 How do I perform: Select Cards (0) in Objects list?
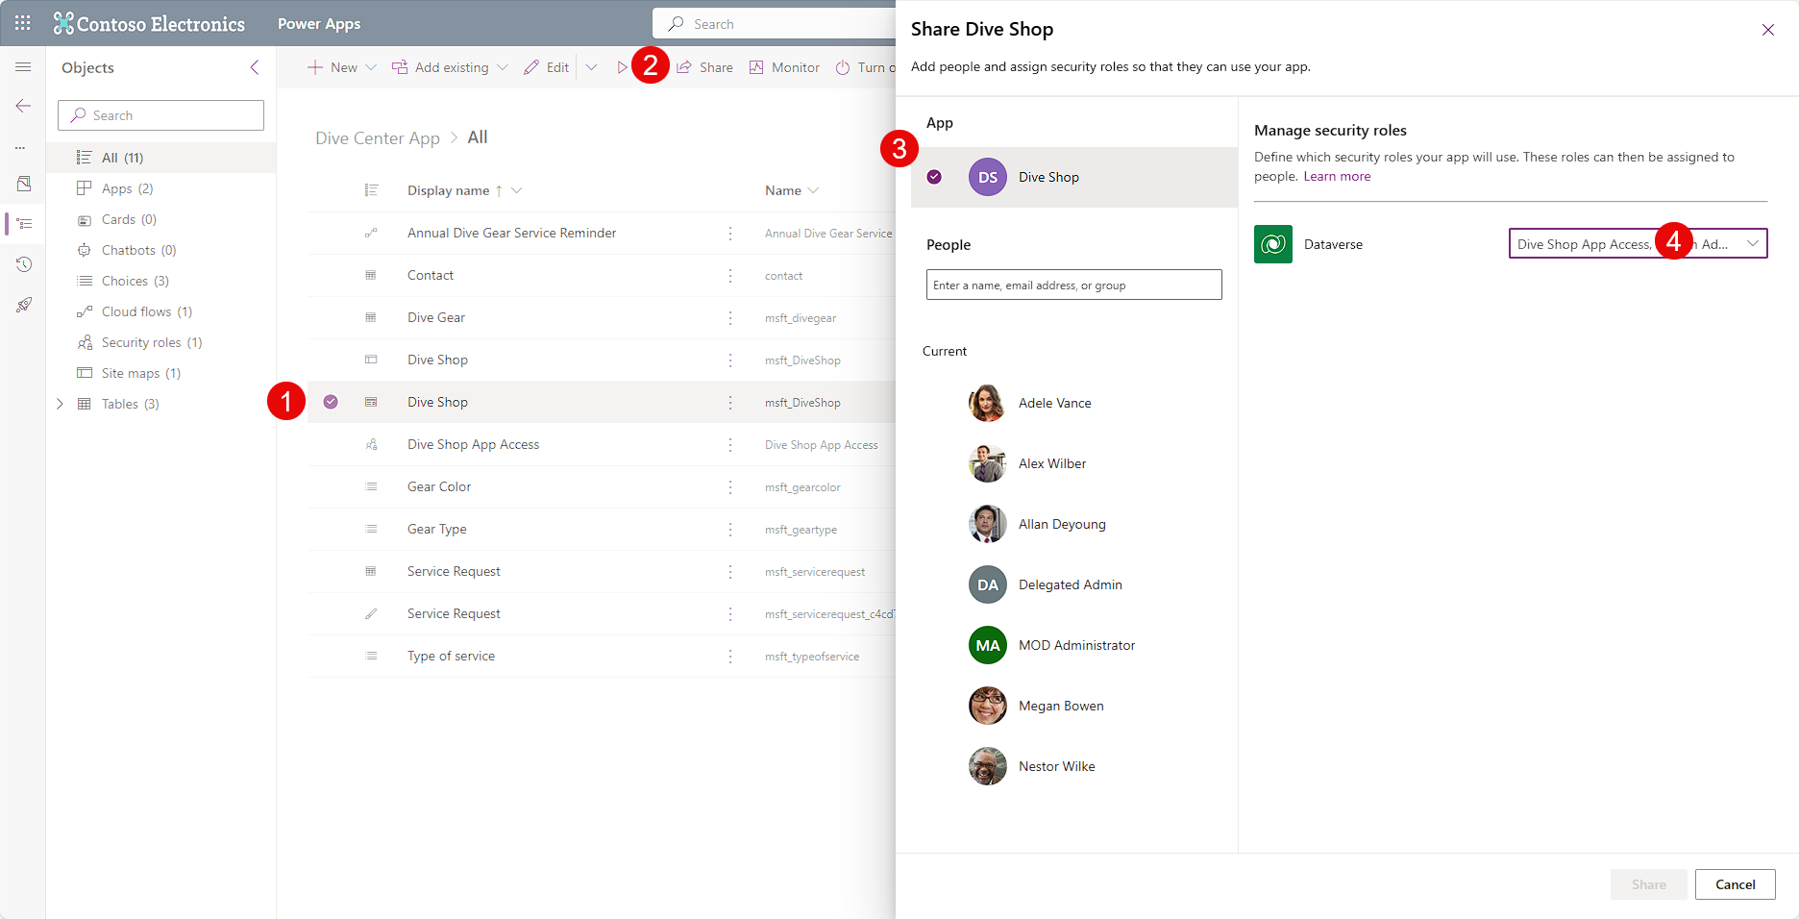(161, 219)
